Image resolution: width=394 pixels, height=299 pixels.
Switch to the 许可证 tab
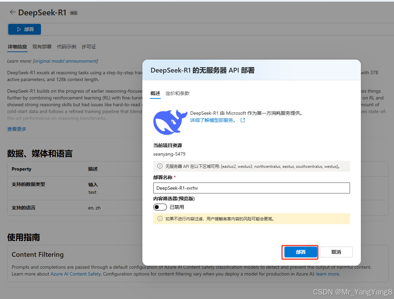[x=89, y=47]
